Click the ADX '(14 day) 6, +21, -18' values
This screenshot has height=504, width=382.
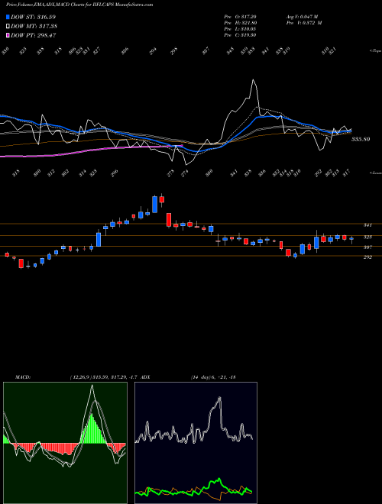213,377
